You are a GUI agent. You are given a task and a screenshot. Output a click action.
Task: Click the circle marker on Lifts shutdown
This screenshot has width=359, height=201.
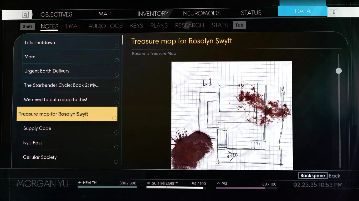click(x=117, y=46)
